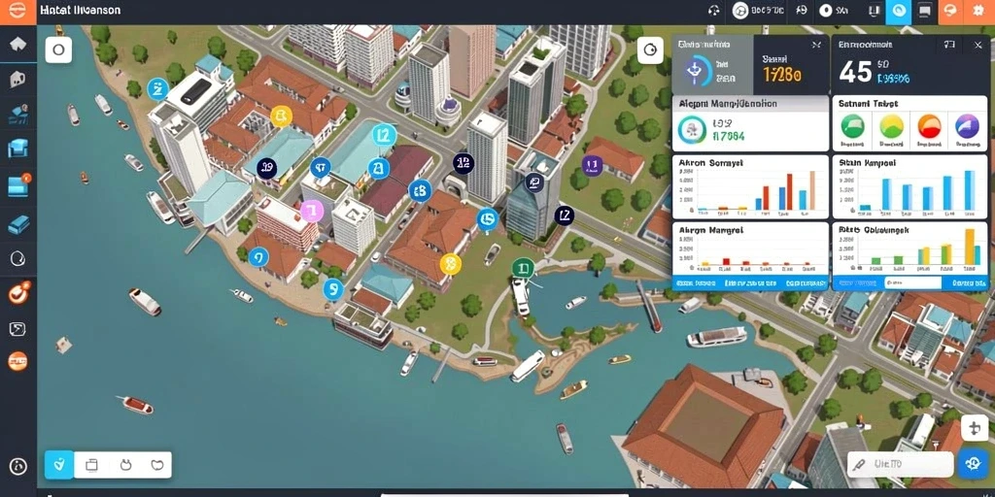
Task: Toggle the second tool in bottom-left toolbar
Action: click(x=91, y=465)
